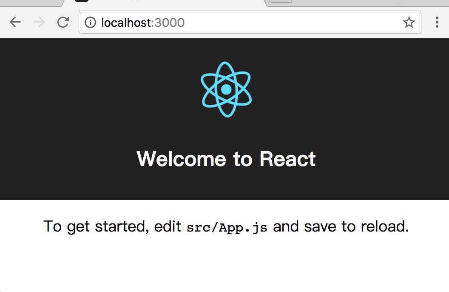Go back with the browser back arrow
This screenshot has width=449, height=292.
15,22
